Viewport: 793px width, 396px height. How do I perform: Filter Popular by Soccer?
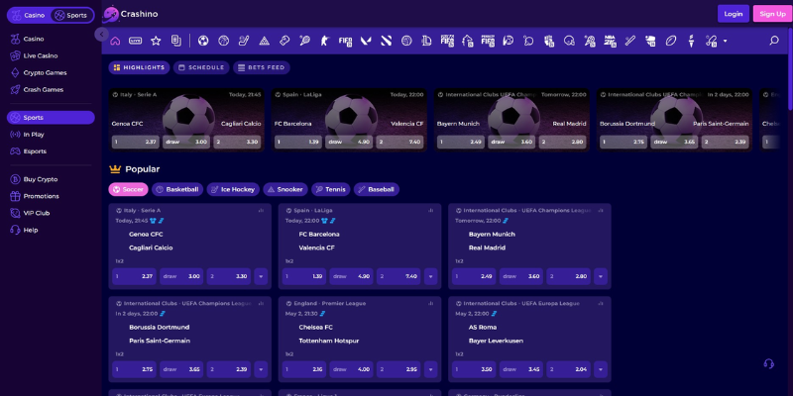129,189
